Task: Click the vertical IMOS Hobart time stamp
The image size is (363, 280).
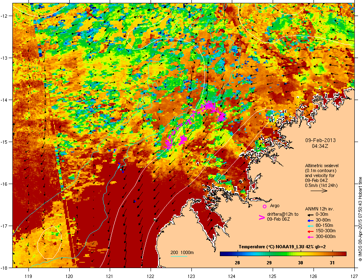Action: pyautogui.click(x=360, y=219)
